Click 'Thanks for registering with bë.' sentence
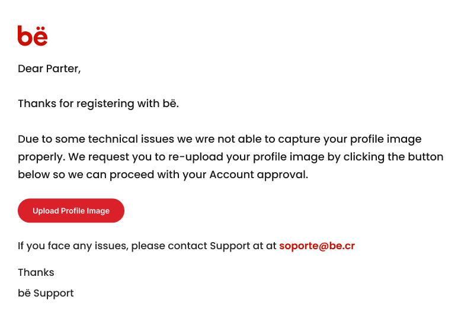The image size is (474, 322). coord(98,104)
